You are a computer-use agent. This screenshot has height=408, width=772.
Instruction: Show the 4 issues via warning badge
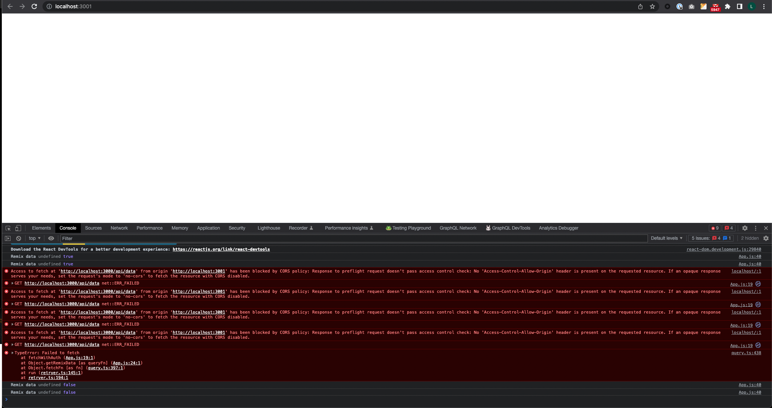tap(729, 228)
